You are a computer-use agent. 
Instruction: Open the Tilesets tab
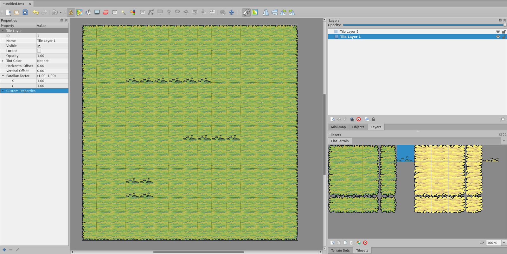[x=362, y=251]
